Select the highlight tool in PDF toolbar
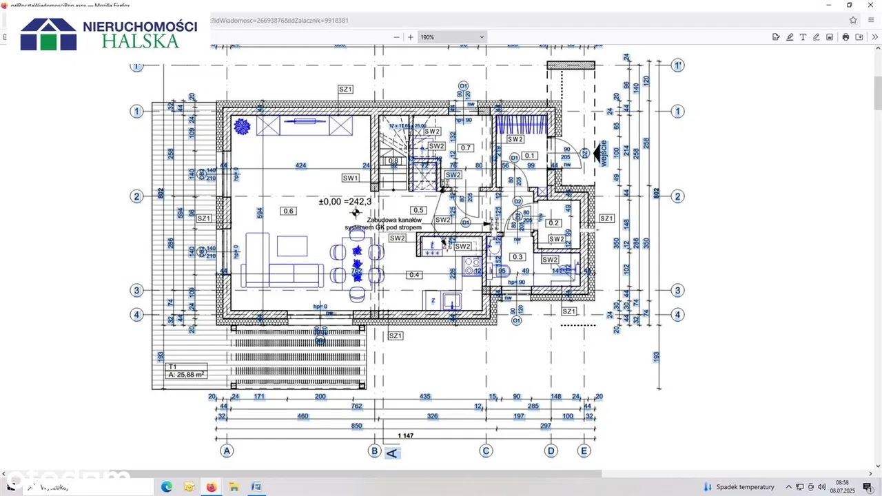This screenshot has width=882, height=496. point(790,37)
